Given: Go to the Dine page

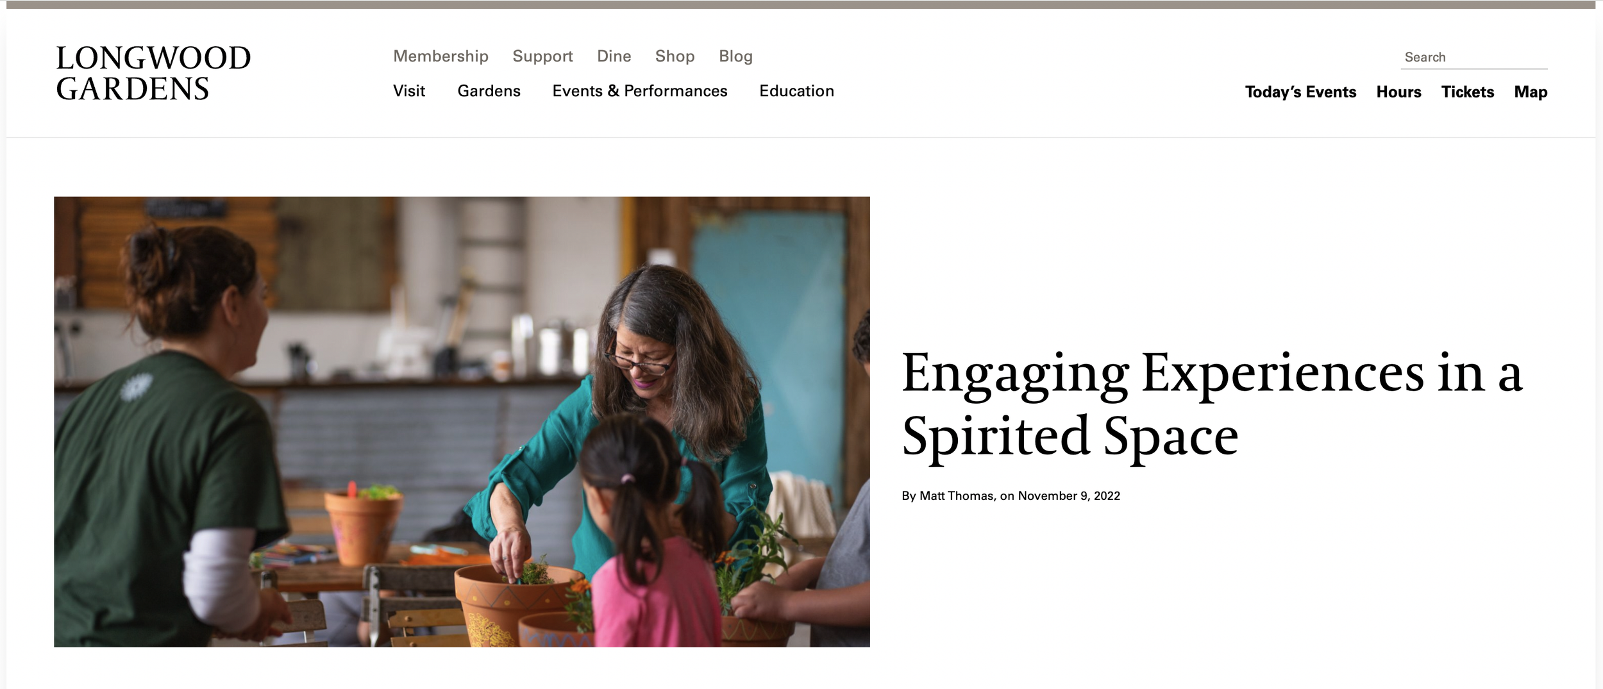Looking at the screenshot, I should (614, 56).
